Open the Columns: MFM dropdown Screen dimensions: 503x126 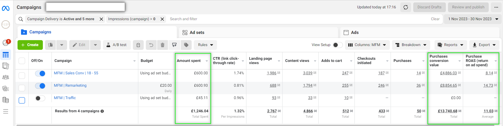tap(367, 45)
